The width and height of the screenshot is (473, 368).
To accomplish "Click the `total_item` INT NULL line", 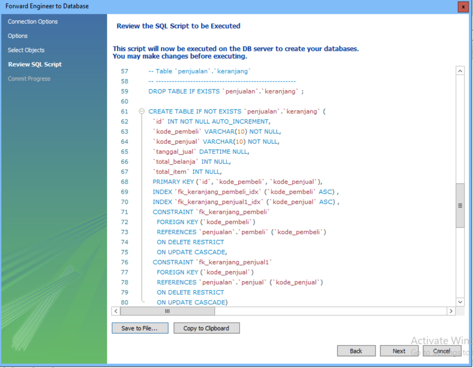I will [x=188, y=172].
